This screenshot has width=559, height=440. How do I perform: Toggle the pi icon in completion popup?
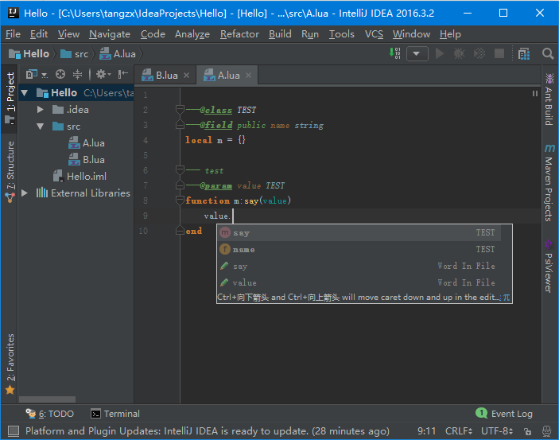point(507,298)
